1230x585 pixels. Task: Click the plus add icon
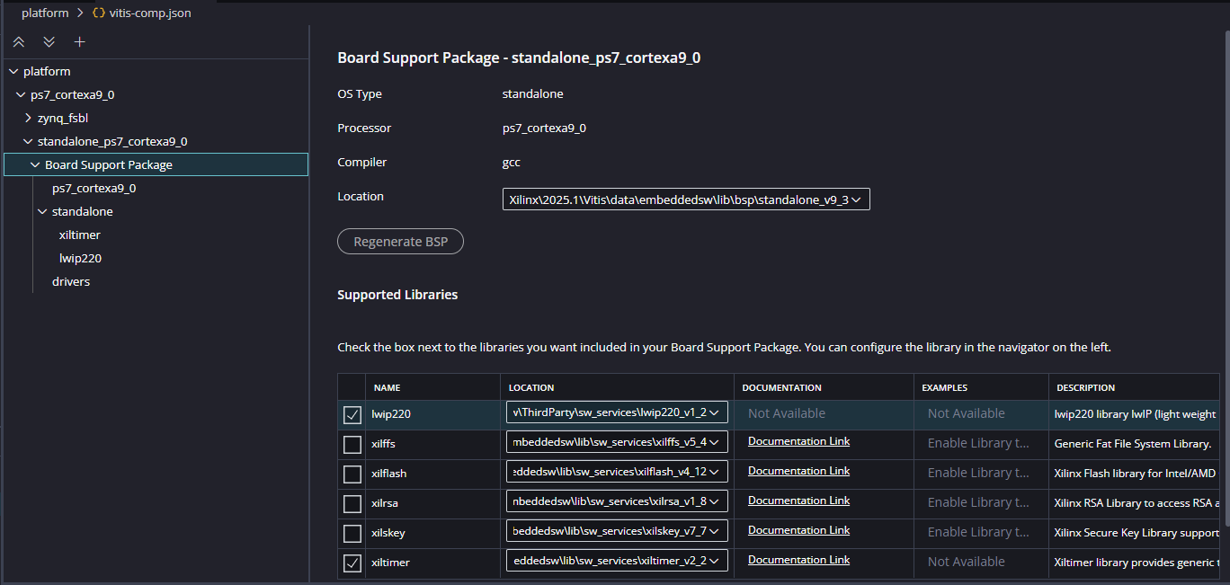pyautogui.click(x=79, y=42)
